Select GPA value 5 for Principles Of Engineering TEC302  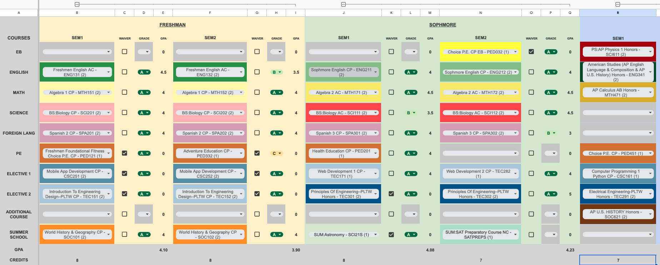570,194
